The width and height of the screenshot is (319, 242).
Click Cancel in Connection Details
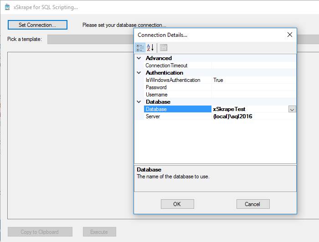coord(253,204)
